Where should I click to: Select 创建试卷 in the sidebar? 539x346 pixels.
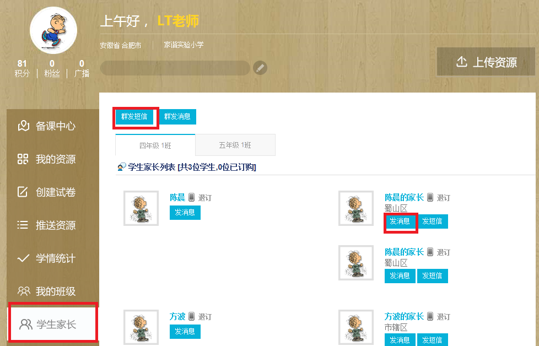pyautogui.click(x=46, y=192)
